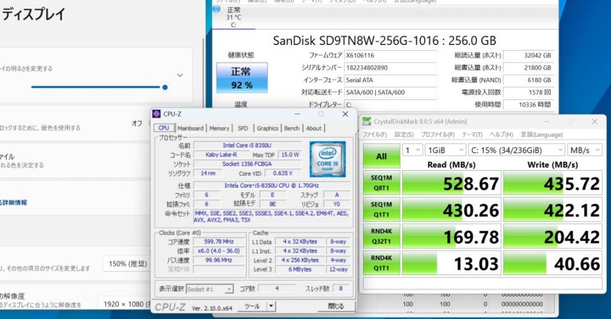Click the Kaby Lake-R code name field

pos(221,154)
